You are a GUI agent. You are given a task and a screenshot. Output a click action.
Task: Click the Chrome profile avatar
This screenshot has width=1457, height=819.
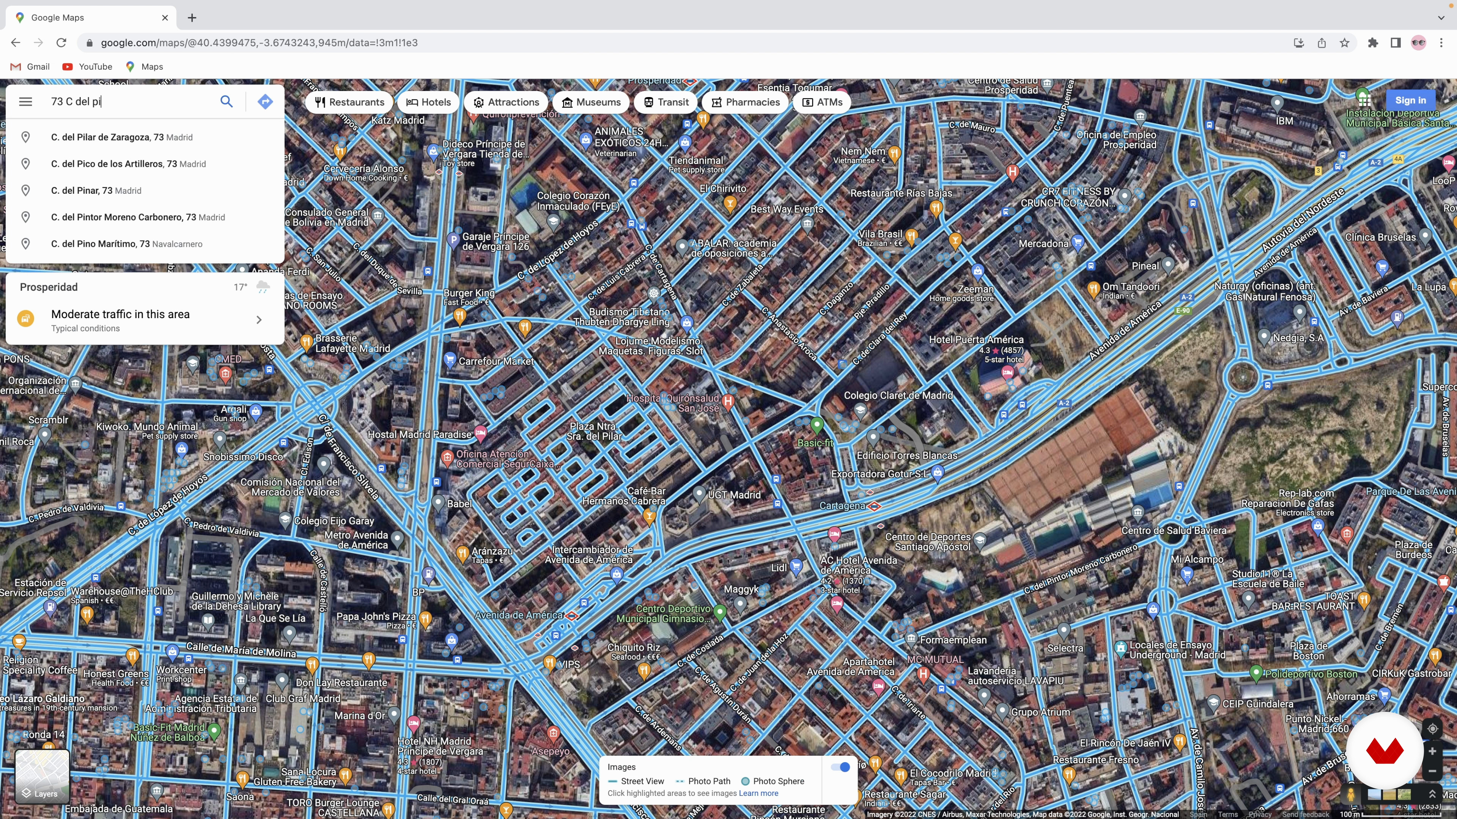pos(1419,43)
